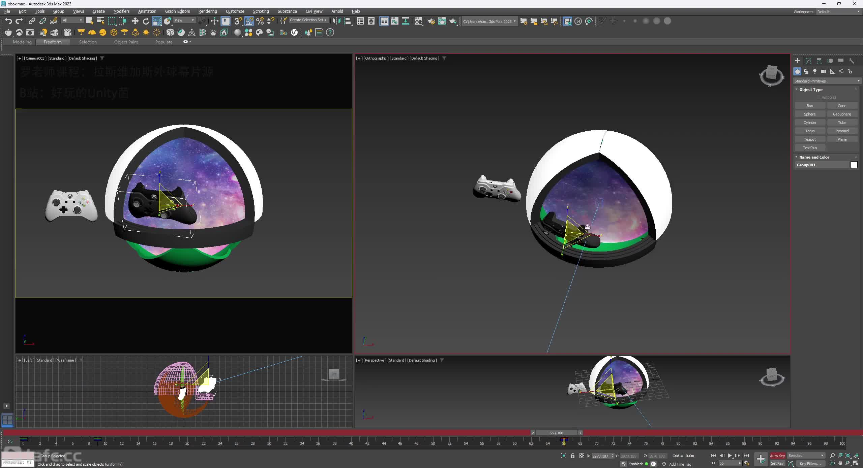Click the Torus primitive button
Screen dimensions: 863x468
810,131
